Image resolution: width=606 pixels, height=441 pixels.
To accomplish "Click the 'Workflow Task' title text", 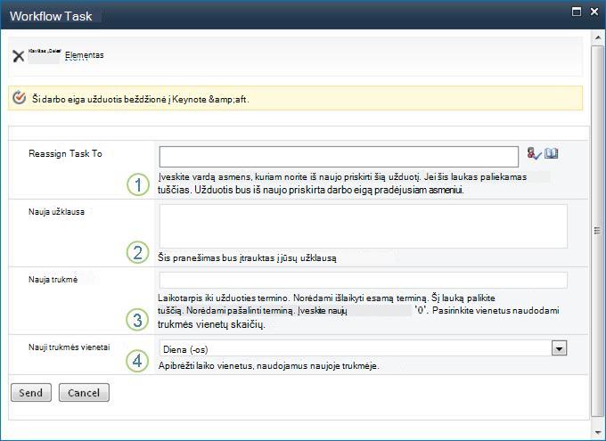I will 51,16.
